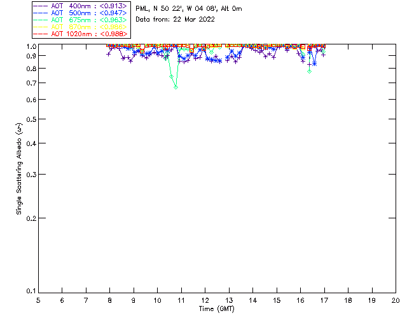This screenshot has width=407, height=325.
Task: Click the Single Scattering Albedo axis title
Action: click(19, 168)
